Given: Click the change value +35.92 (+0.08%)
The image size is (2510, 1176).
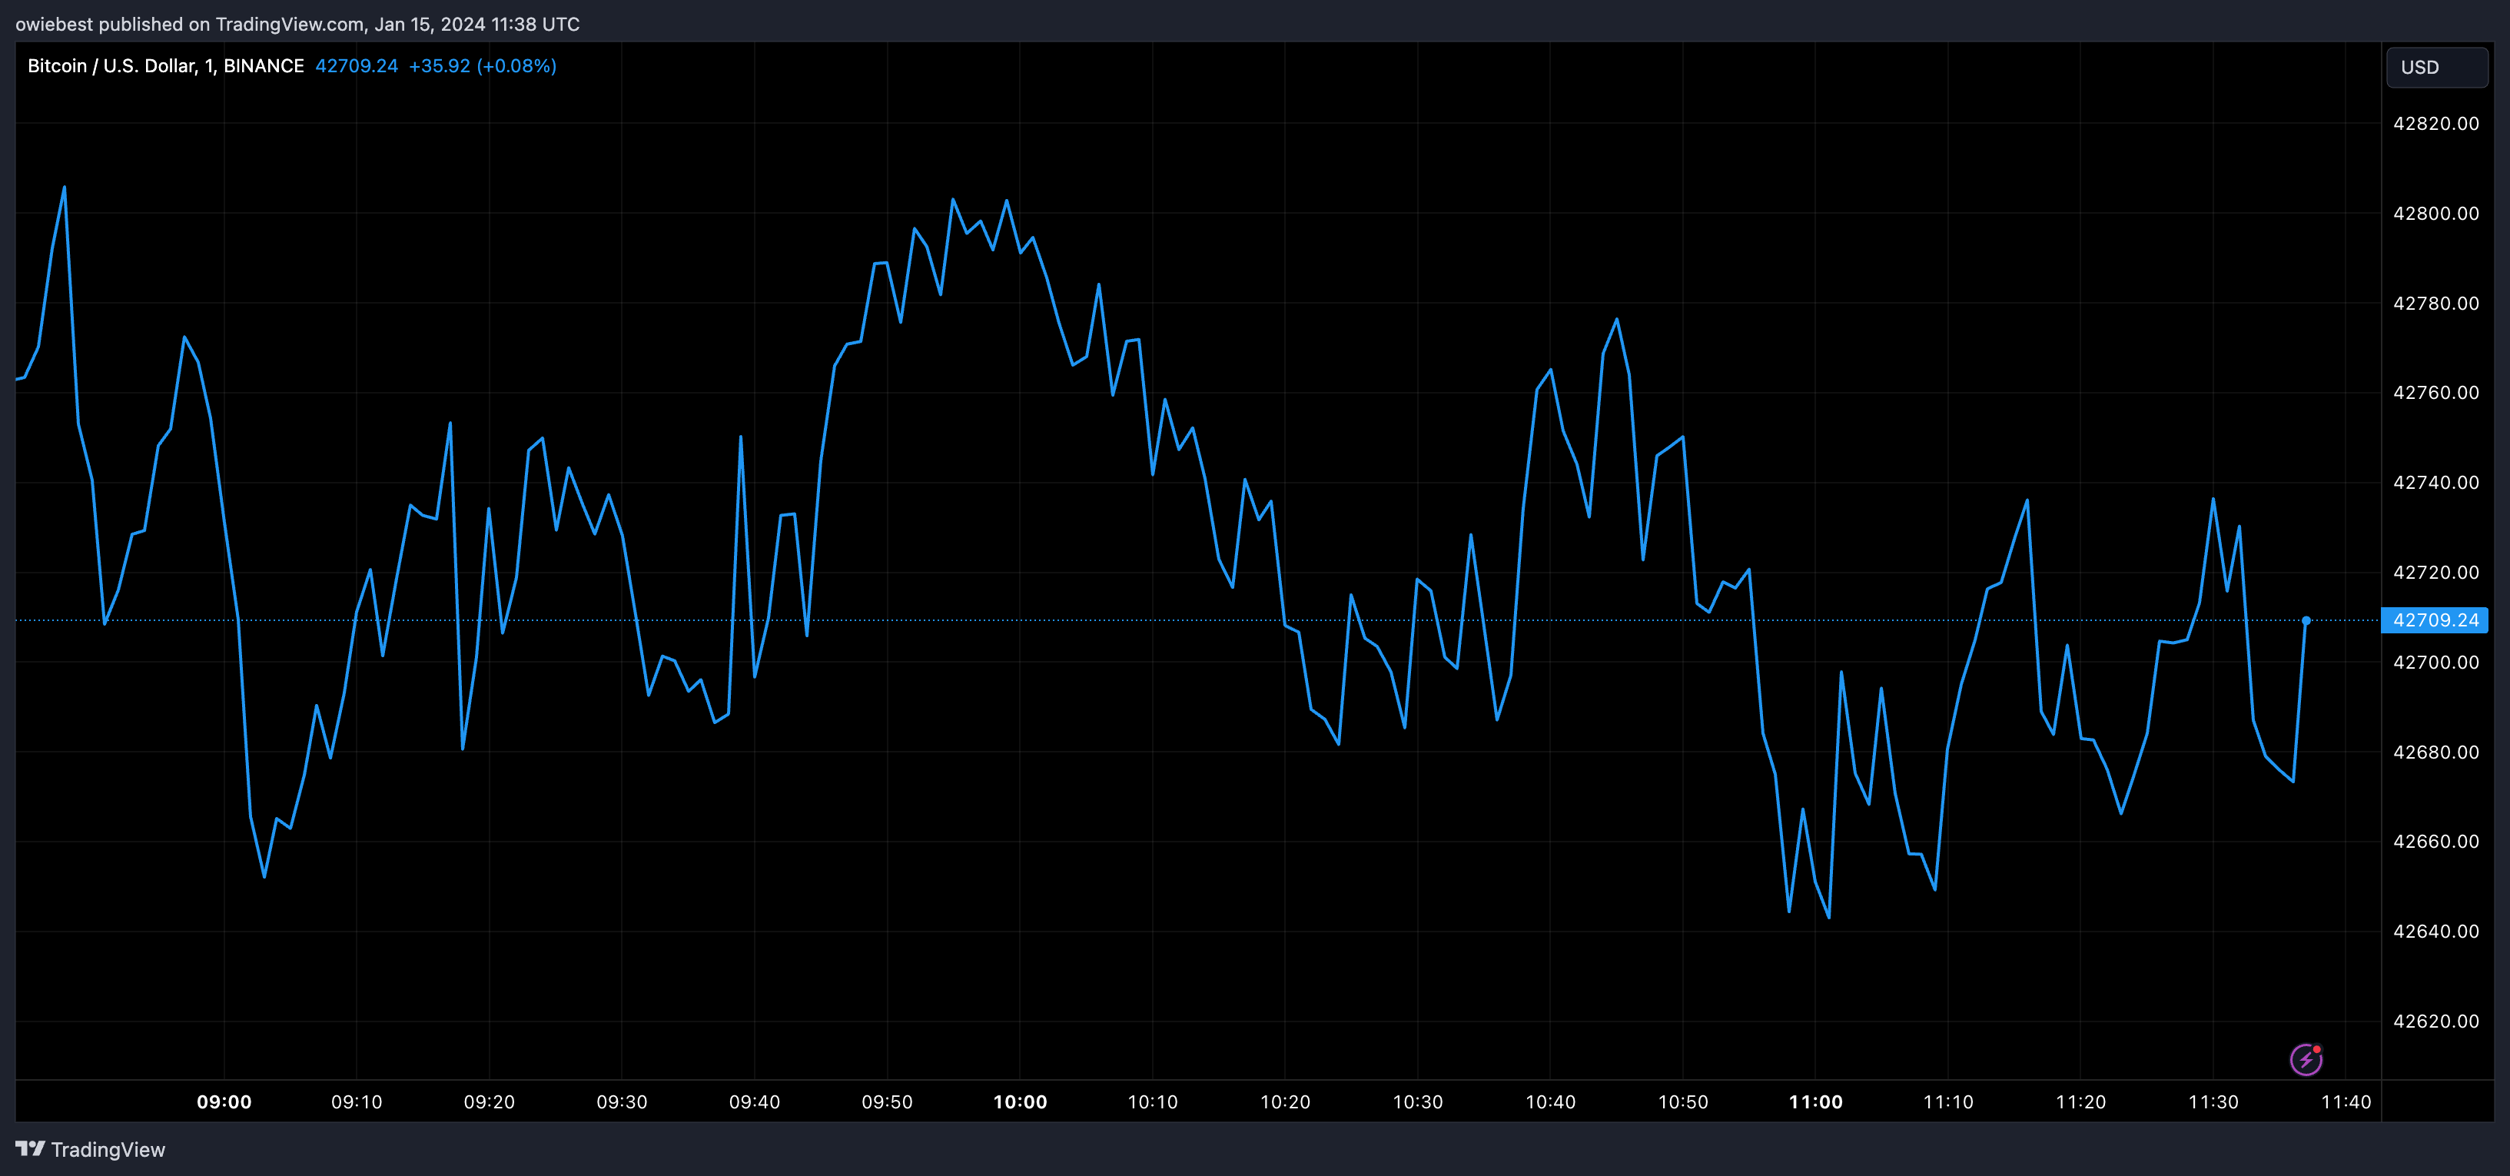Looking at the screenshot, I should pos(483,65).
